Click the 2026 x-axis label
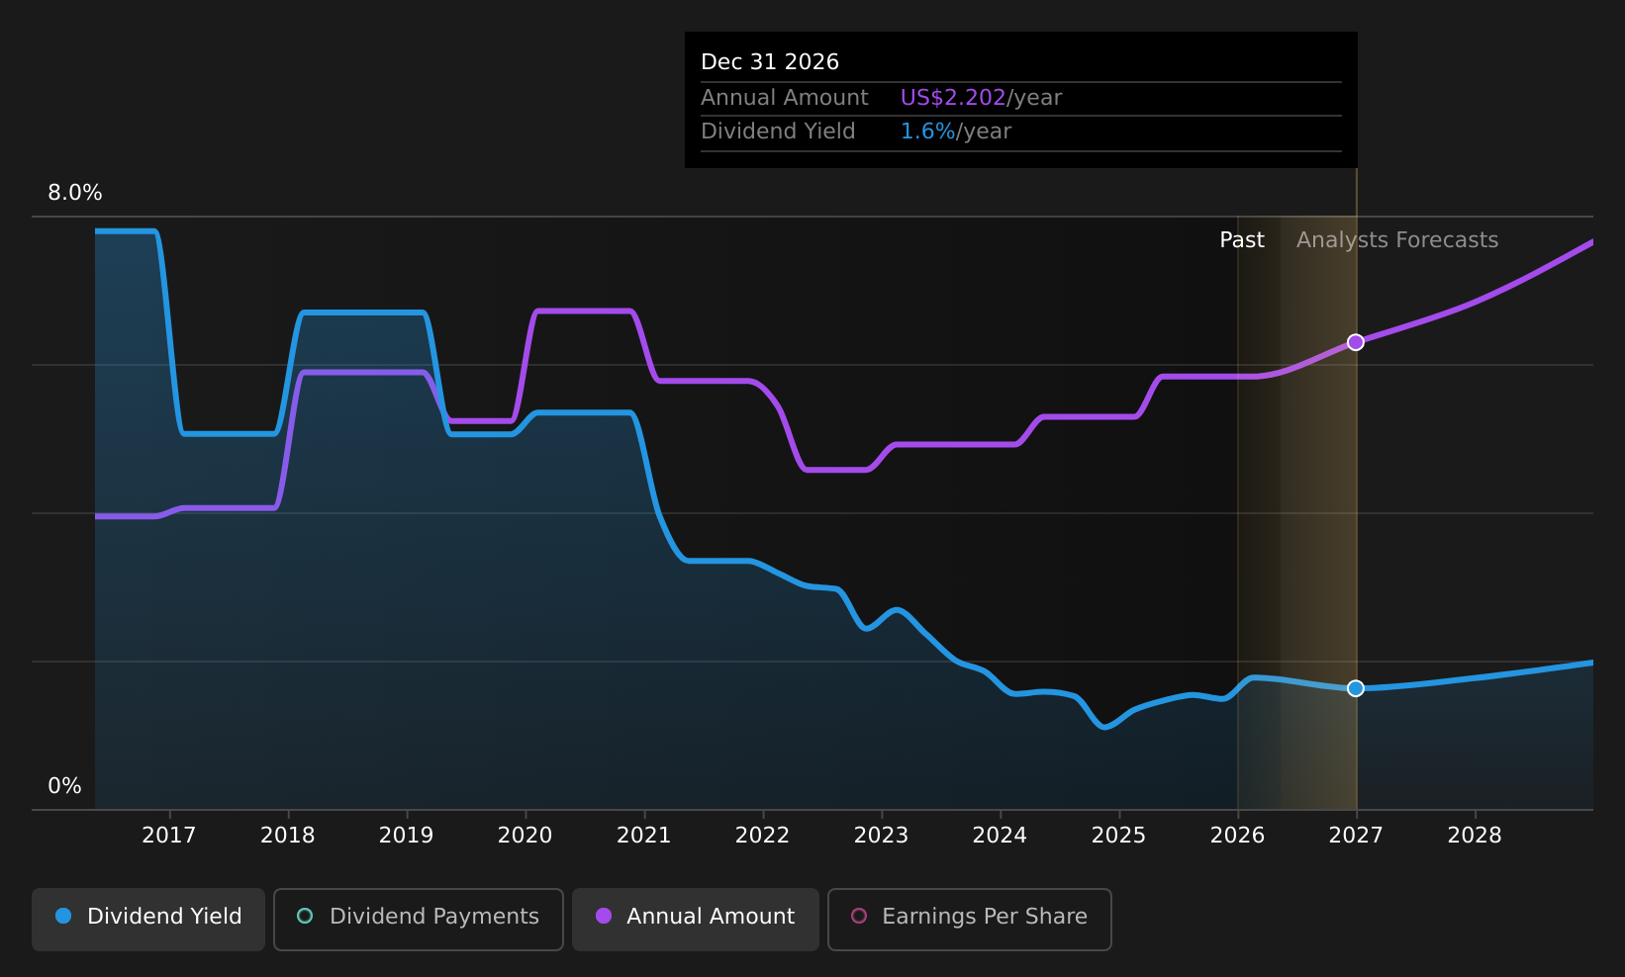 pyautogui.click(x=1238, y=836)
